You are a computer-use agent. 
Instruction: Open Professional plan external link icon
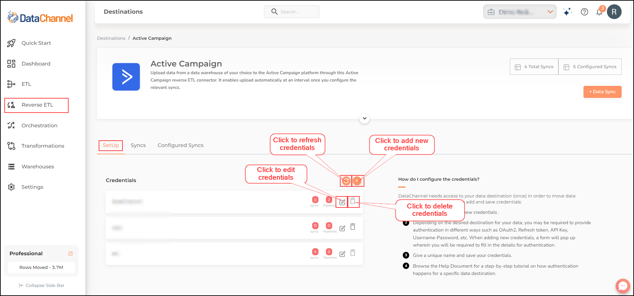(x=71, y=254)
